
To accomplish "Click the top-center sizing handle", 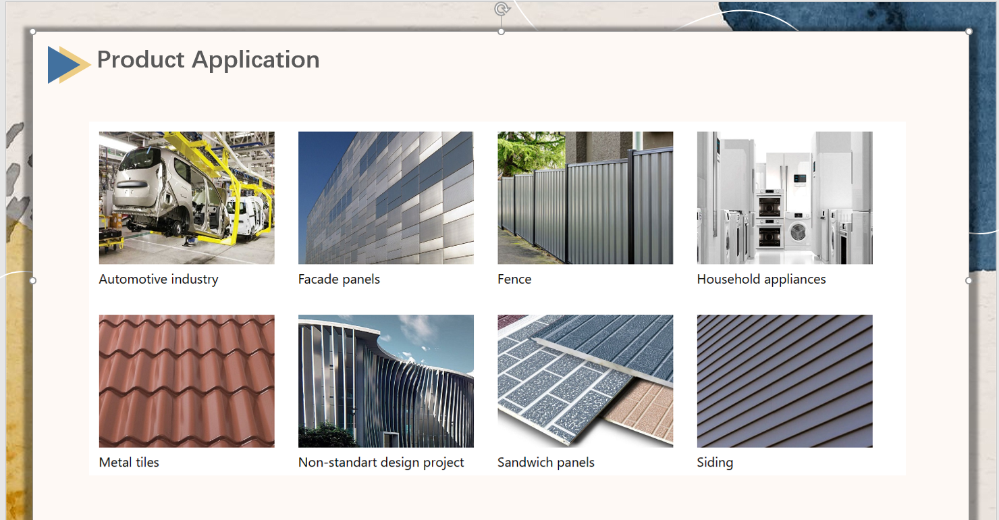I will click(x=501, y=32).
